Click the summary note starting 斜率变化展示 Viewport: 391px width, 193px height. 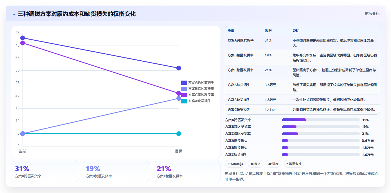(x=302, y=176)
